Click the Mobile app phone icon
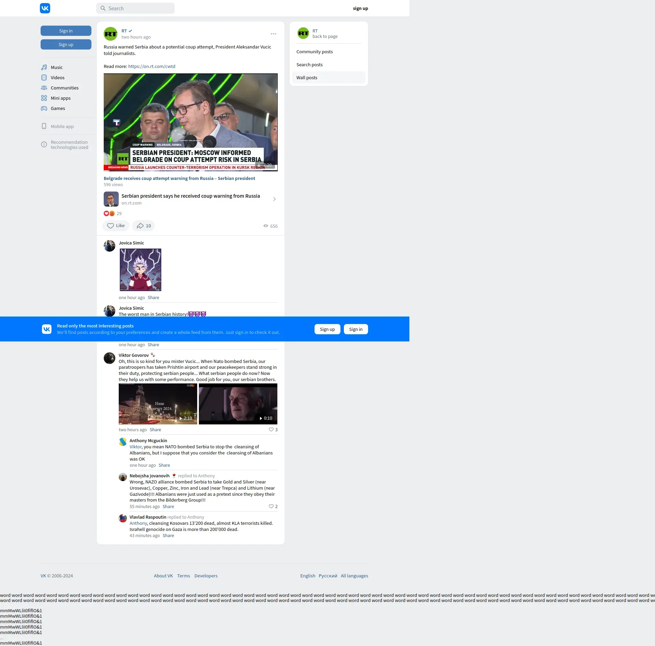The image size is (655, 646). [x=44, y=126]
